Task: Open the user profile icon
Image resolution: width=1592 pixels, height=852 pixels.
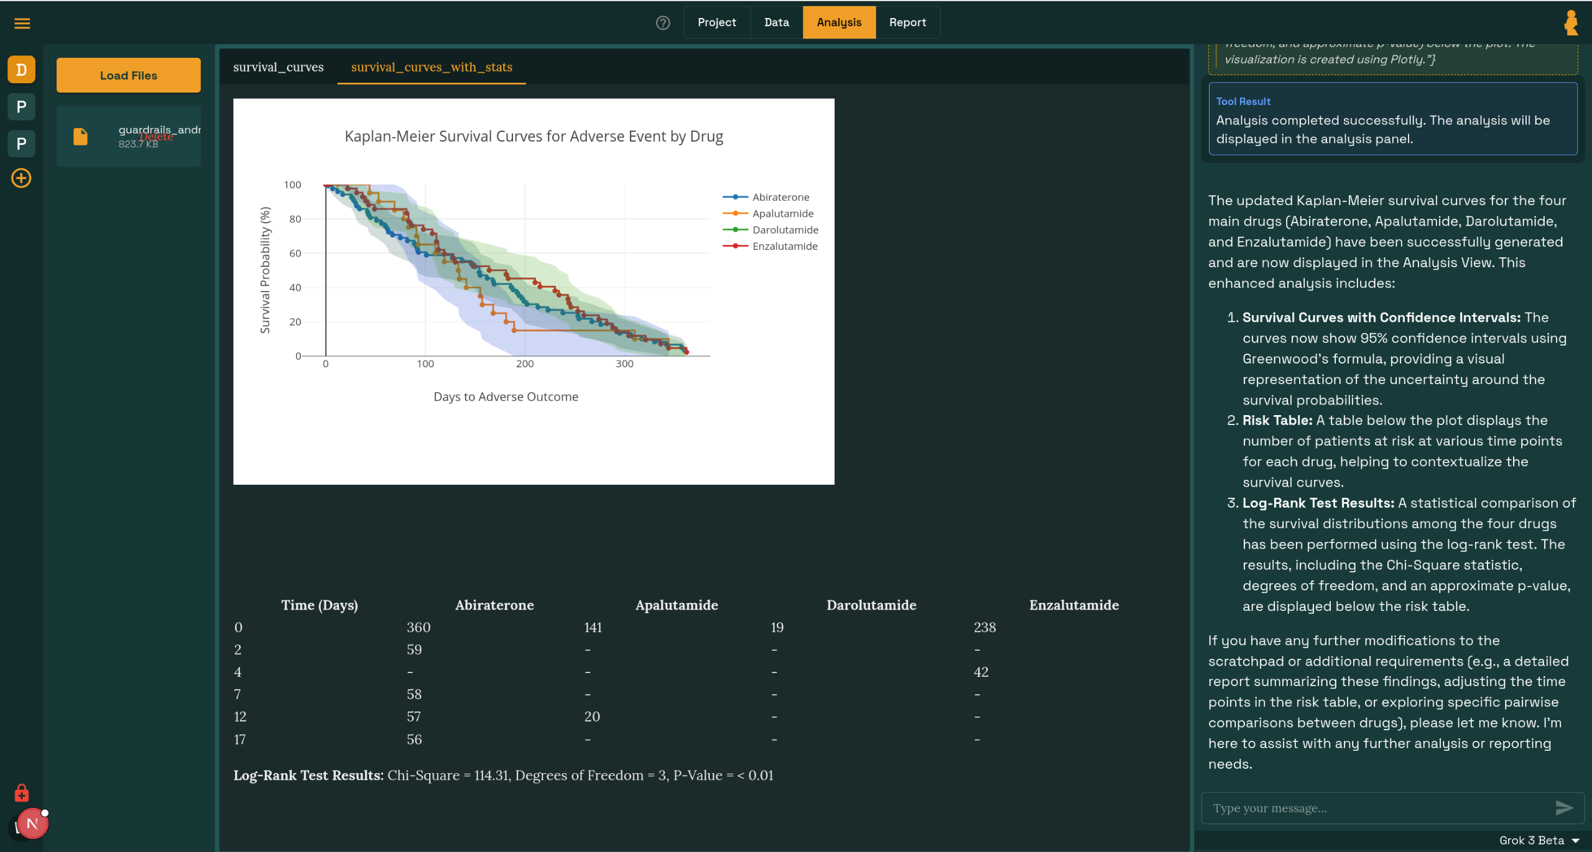Action: click(1571, 23)
